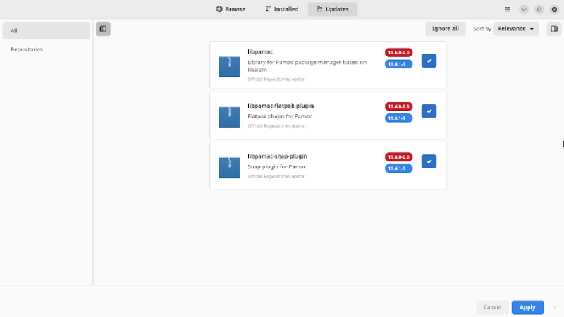Screen dimensions: 564x317
Task: Close the Pamac window
Action: 554,9
